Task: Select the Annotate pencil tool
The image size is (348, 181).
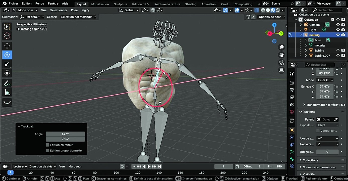Action: point(7,83)
